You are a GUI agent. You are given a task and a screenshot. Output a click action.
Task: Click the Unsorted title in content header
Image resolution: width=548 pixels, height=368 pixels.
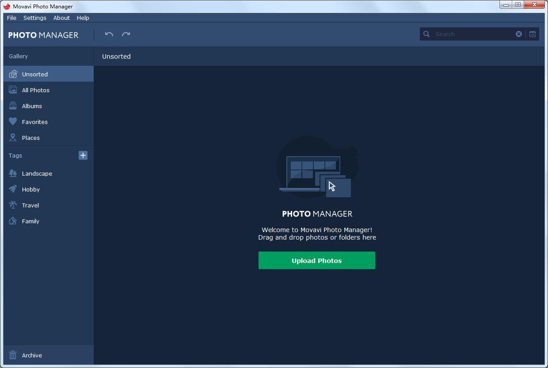[116, 56]
